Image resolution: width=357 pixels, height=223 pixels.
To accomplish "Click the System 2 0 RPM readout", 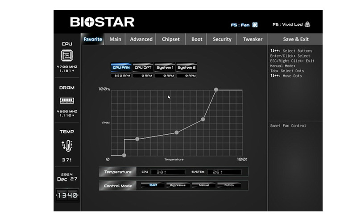I will point(187,75).
